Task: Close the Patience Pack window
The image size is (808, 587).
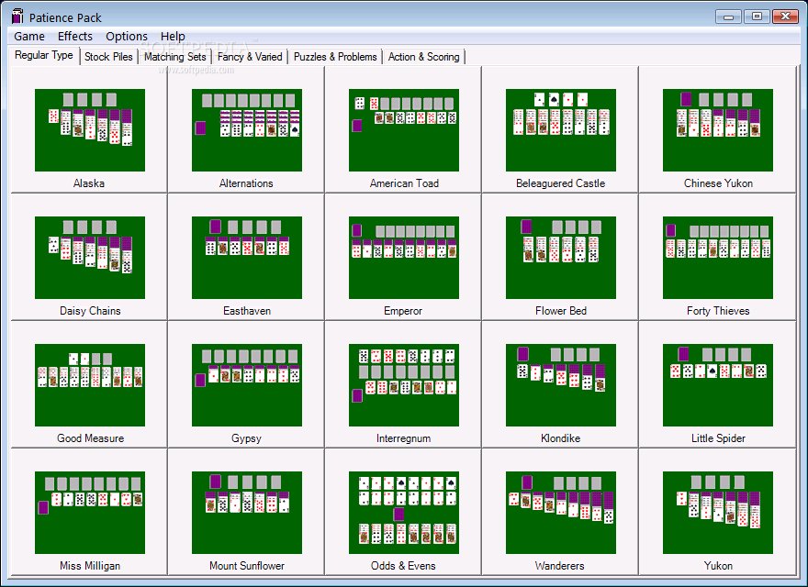Action: 785,17
